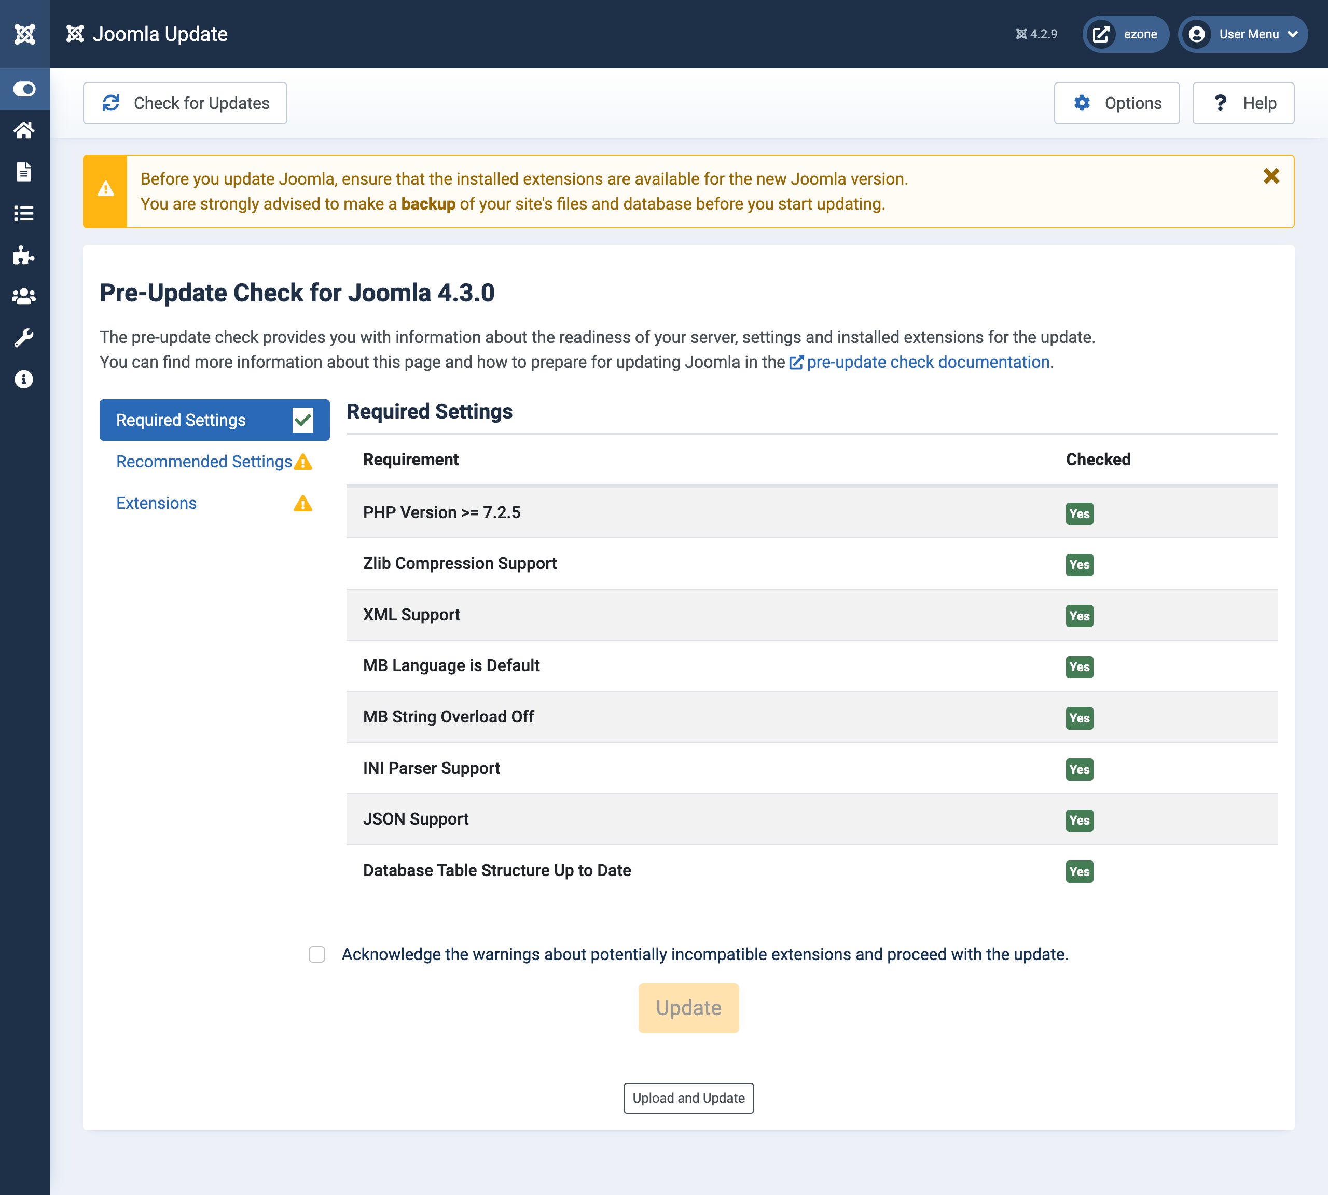Screen dimensions: 1328x1195
Task: Toggle the sidebar menu collapse switch
Action: point(24,89)
